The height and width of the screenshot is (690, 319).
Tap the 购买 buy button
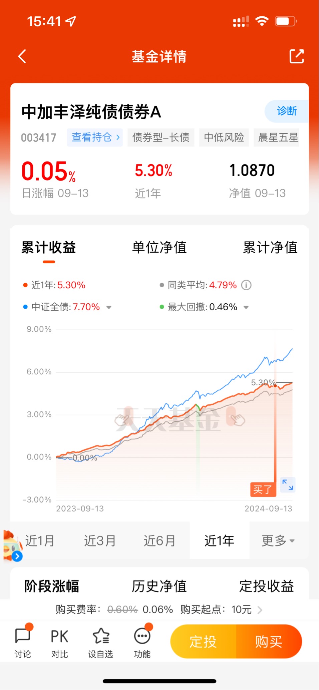269,641
